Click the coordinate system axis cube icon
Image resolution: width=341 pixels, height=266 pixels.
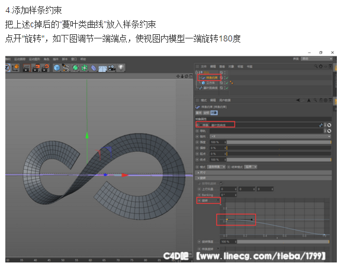[x=16, y=68]
